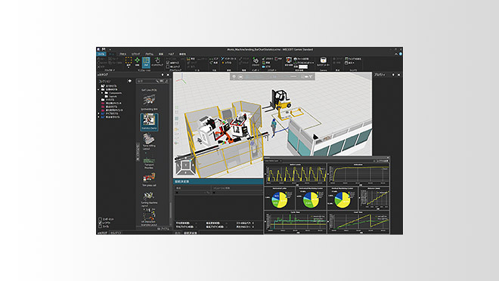This screenshot has height=281, width=499.
Task: Select the dotted rectangle selection tool in ribbon
Action: 129,60
